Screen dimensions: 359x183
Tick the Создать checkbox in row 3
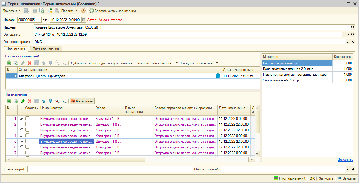27,130
